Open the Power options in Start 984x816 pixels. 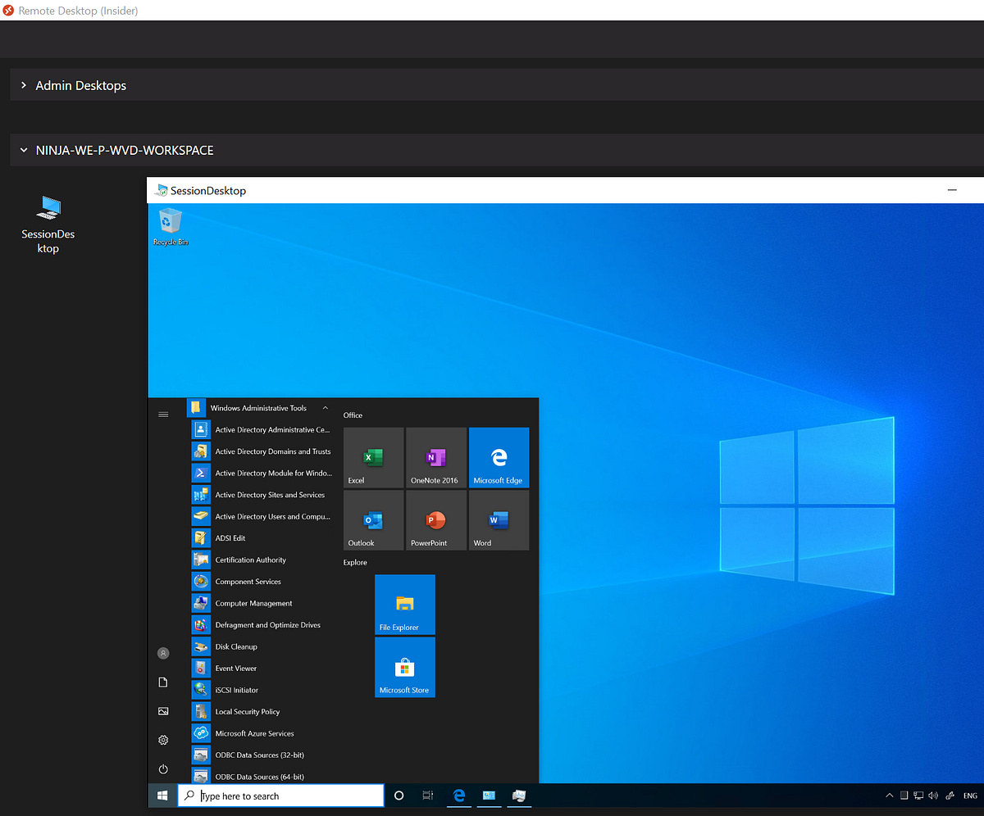click(163, 769)
